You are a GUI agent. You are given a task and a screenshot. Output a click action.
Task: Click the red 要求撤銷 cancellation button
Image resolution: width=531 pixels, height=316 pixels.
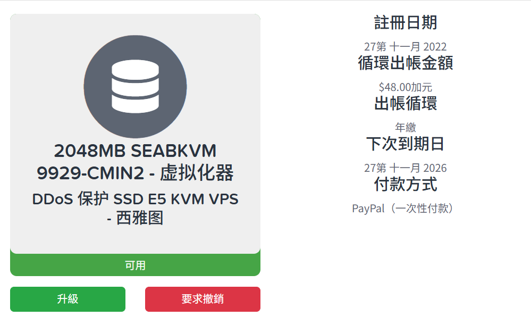(x=203, y=299)
